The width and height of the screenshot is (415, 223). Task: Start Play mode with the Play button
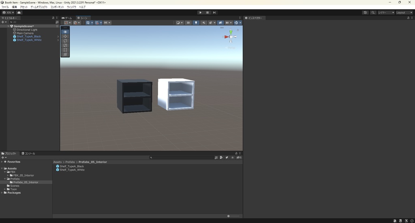click(x=200, y=13)
